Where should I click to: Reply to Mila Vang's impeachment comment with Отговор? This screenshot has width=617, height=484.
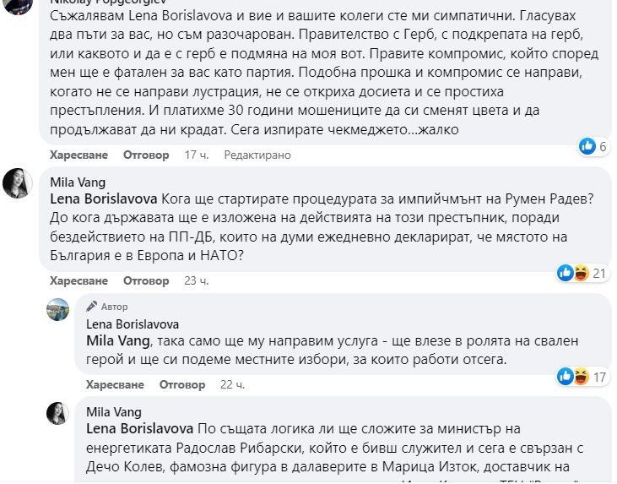(146, 280)
